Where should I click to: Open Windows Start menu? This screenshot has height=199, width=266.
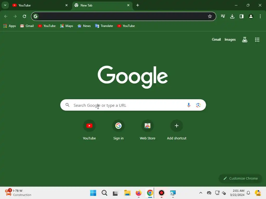click(93, 193)
